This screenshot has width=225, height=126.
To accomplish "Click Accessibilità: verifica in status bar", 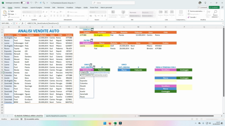I will point(32,119).
